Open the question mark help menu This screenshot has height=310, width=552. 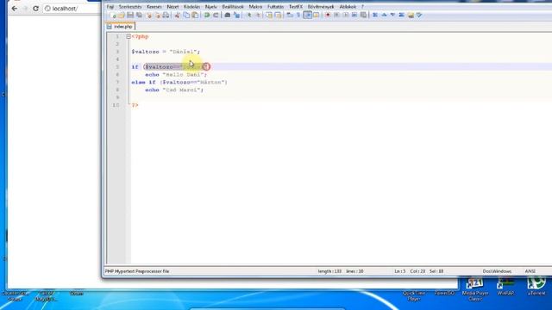362,7
